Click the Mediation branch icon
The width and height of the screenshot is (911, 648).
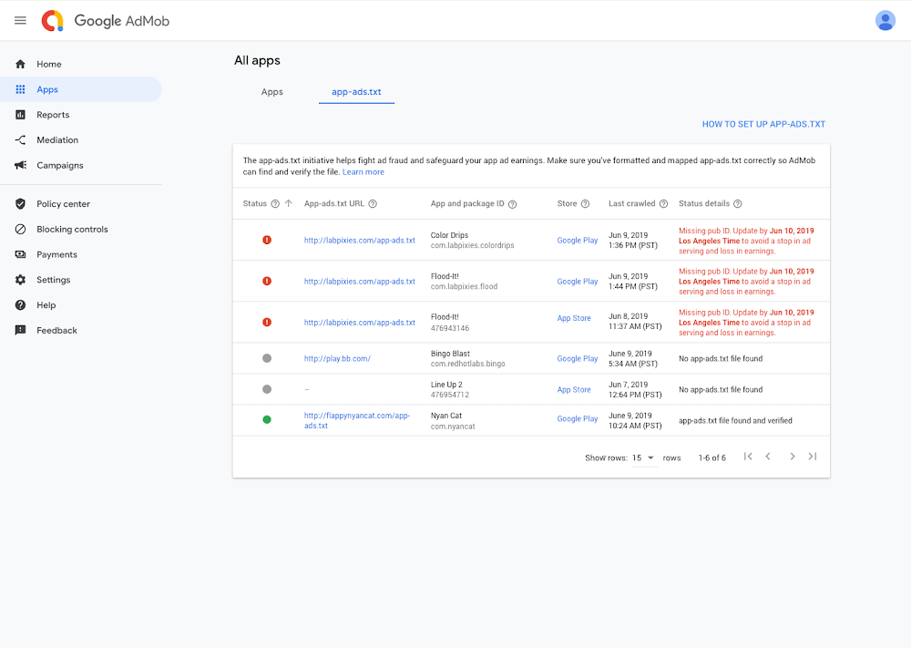pyautogui.click(x=20, y=140)
